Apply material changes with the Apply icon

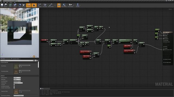[10, 5]
